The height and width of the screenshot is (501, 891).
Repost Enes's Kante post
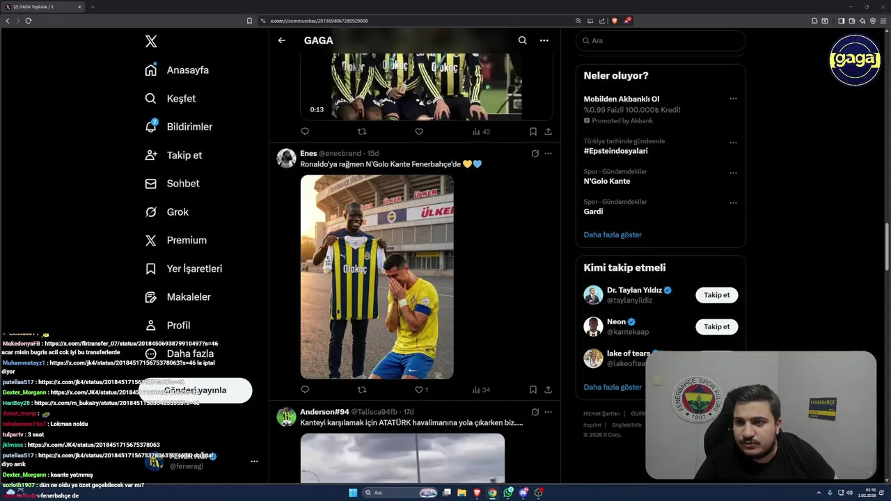(x=362, y=390)
